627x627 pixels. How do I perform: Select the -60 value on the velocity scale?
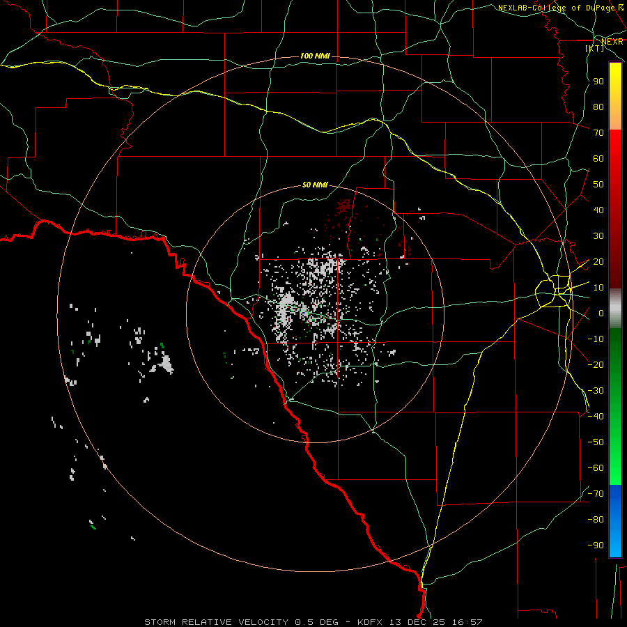[x=596, y=468]
